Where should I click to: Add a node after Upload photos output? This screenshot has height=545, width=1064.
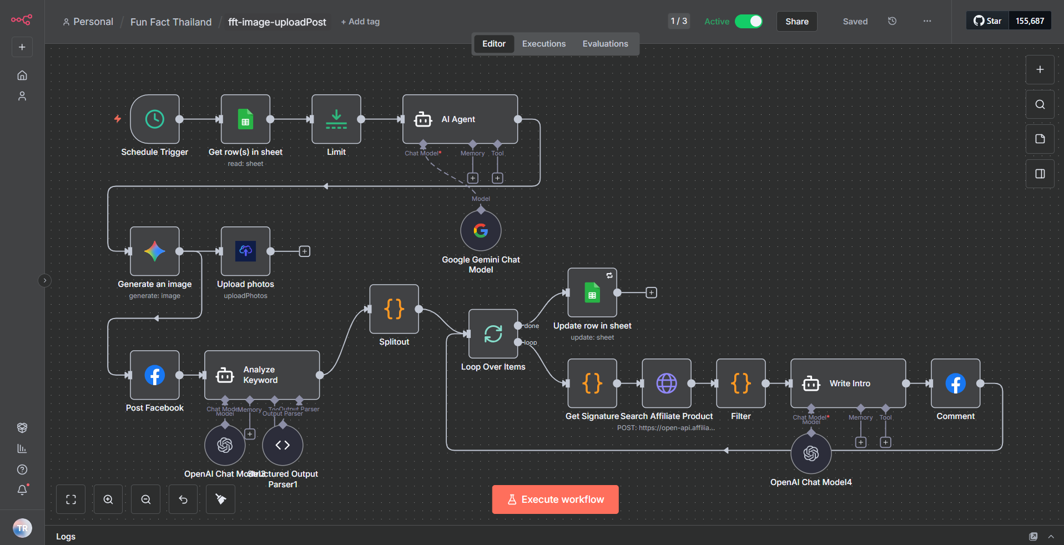click(x=305, y=251)
